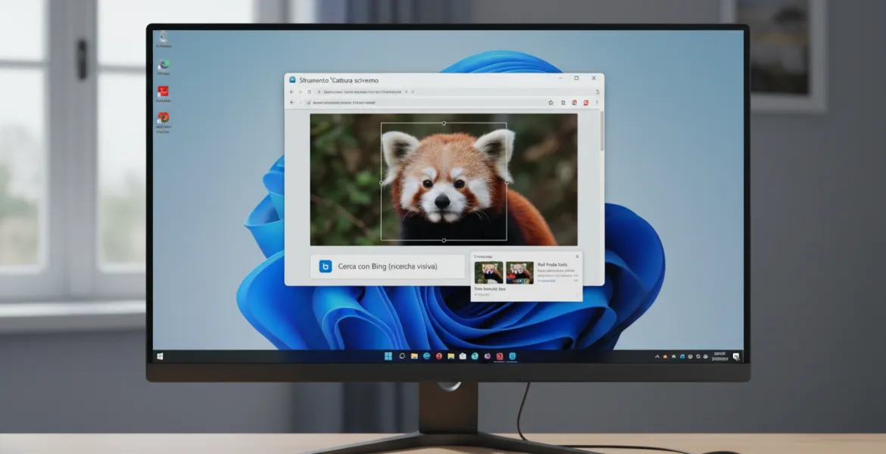Open the Windows Start button in taskbar center
The height and width of the screenshot is (454, 886).
(388, 356)
